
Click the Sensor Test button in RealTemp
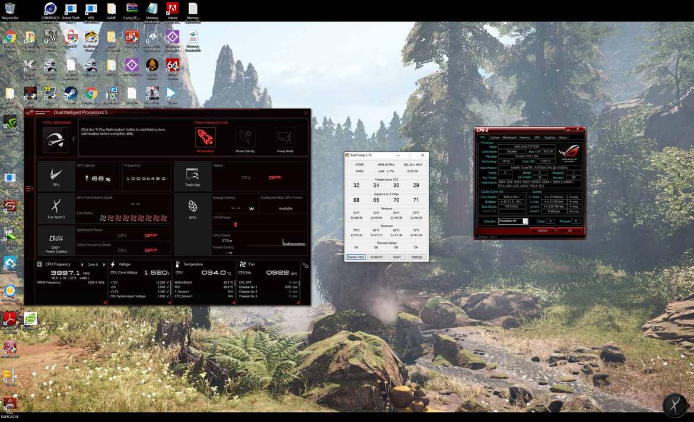356,257
